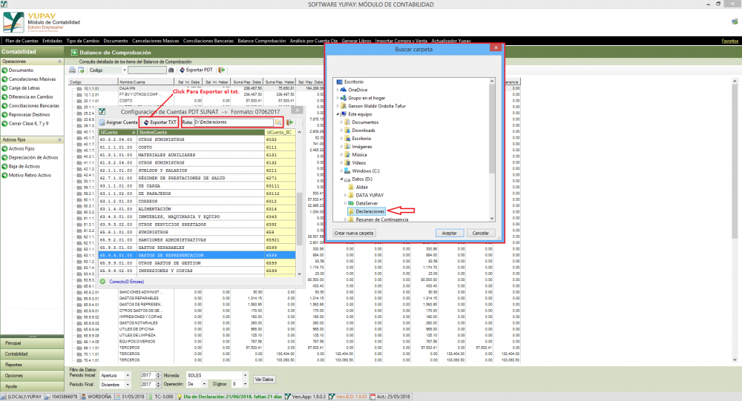The height and width of the screenshot is (401, 742).
Task: Open the Entidades menu
Action: tap(53, 42)
